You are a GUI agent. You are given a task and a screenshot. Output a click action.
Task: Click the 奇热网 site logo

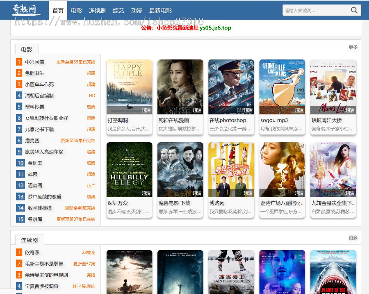(x=26, y=9)
